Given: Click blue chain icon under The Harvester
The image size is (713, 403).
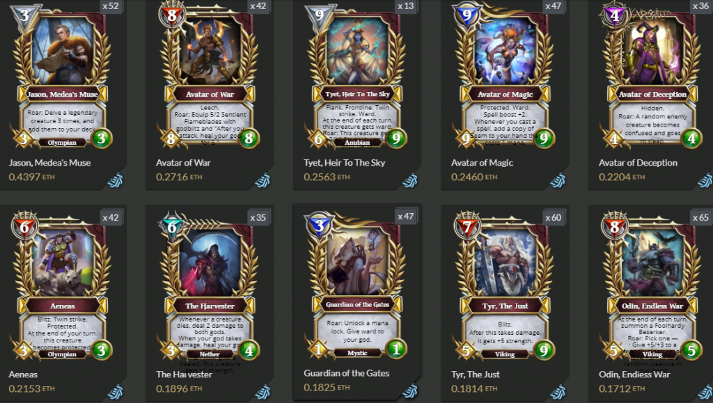Looking at the screenshot, I should 263,392.
